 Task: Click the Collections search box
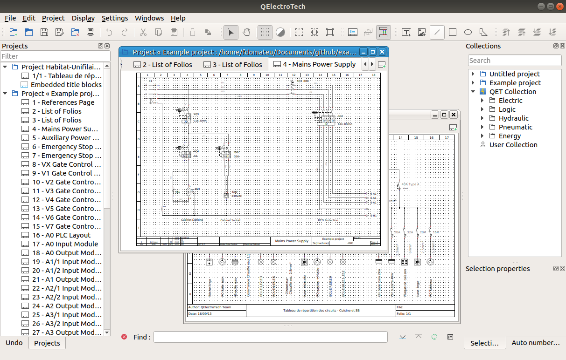[x=514, y=61]
